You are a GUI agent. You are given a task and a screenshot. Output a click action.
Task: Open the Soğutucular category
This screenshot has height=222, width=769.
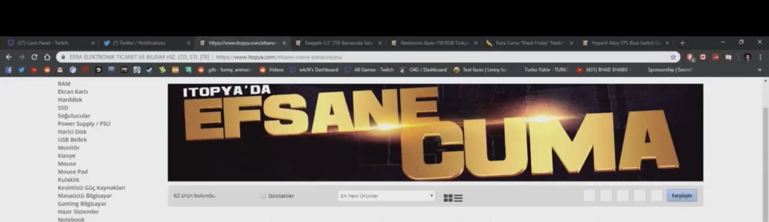click(74, 116)
